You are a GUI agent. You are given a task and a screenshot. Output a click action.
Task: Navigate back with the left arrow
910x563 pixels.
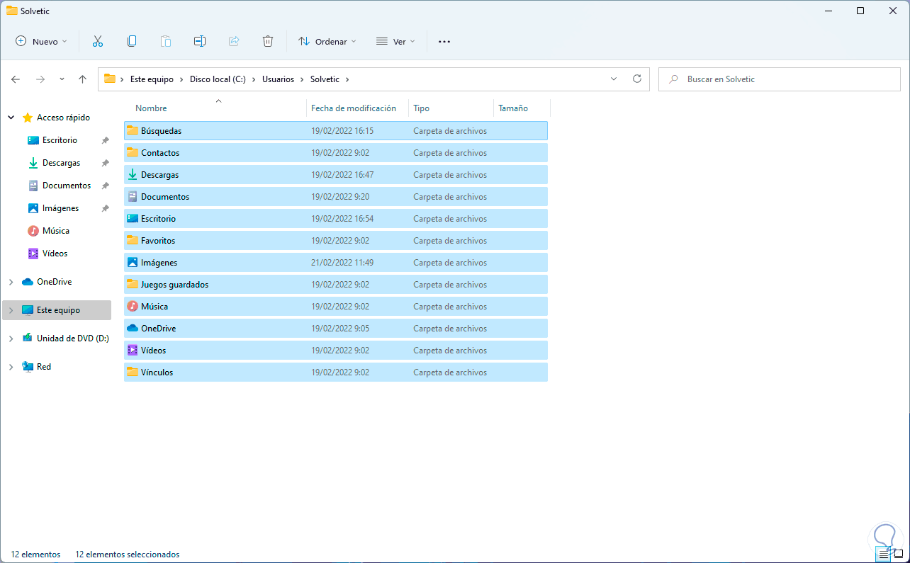point(16,79)
